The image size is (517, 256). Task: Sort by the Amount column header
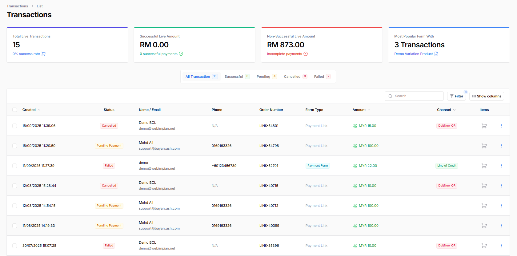[x=361, y=110]
